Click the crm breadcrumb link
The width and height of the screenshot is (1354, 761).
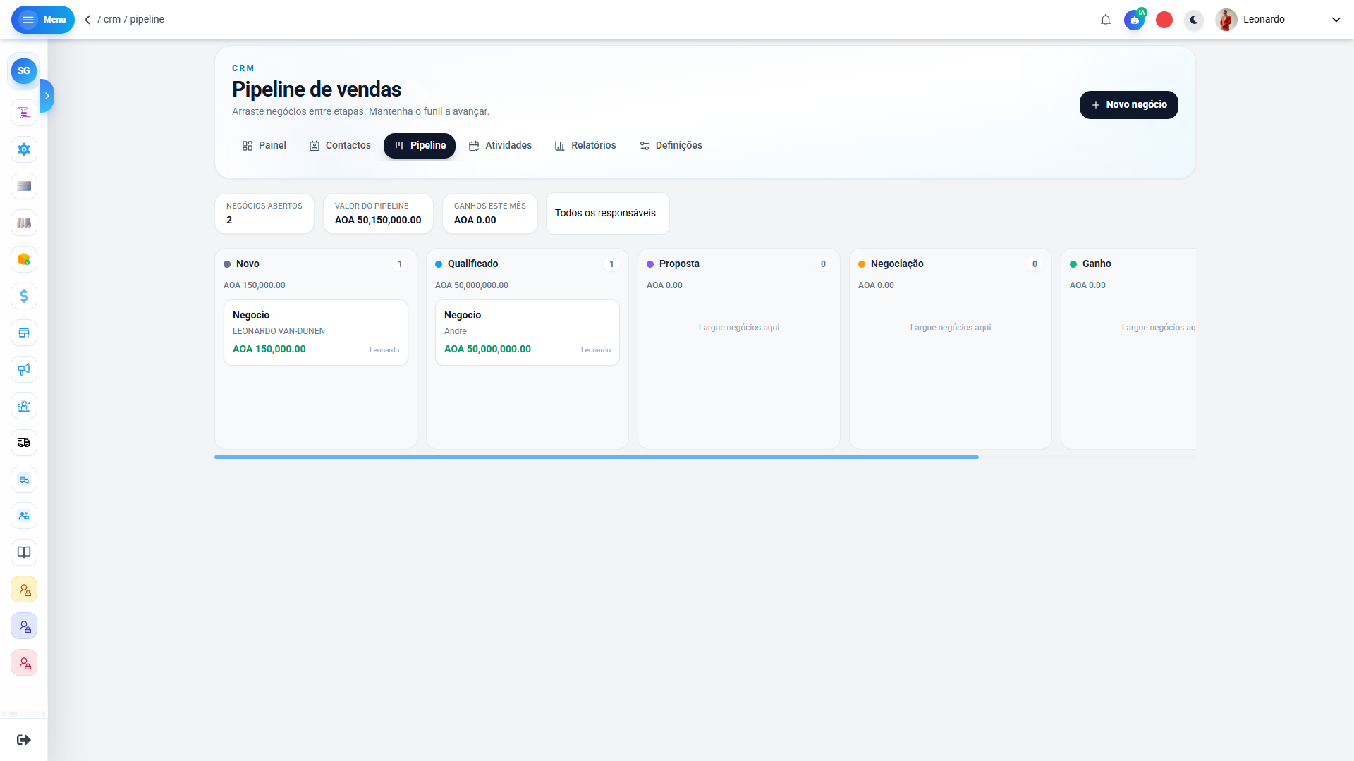(112, 20)
